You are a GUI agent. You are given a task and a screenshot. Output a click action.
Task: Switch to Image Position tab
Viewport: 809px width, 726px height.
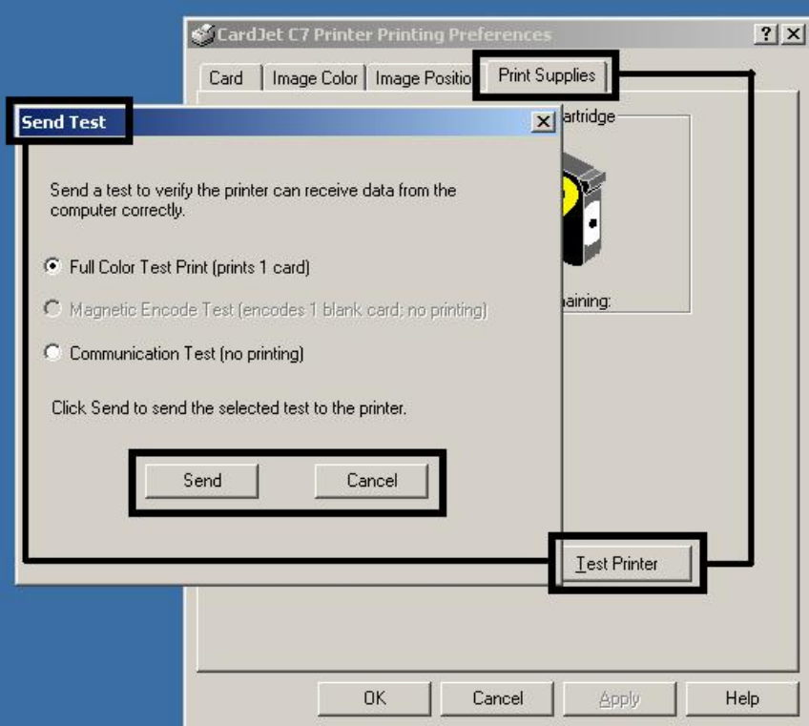(421, 78)
